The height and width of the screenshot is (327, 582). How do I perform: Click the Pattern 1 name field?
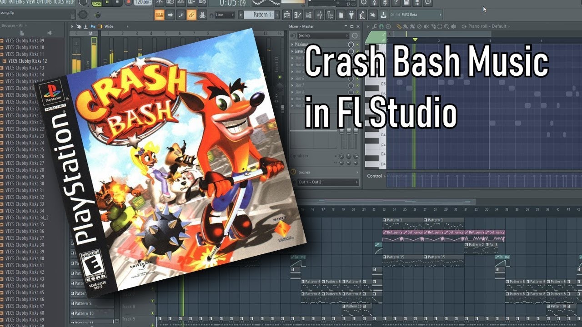(259, 15)
